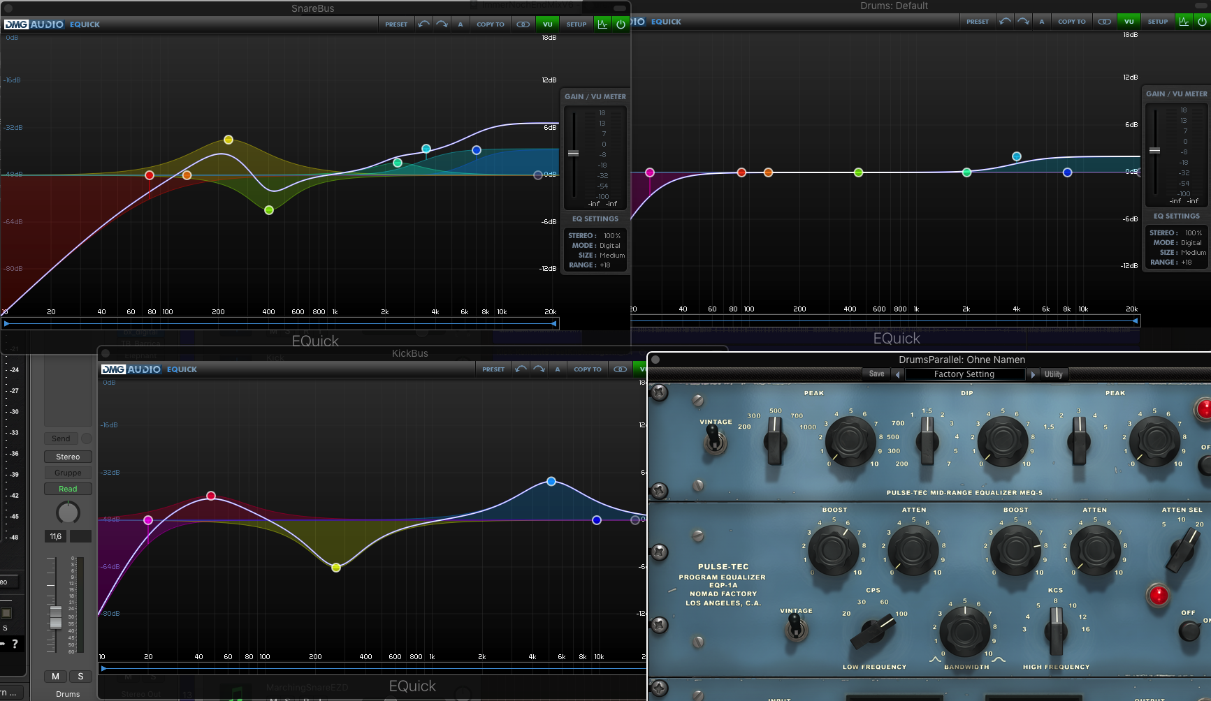Redo change in KickBus EQuick
This screenshot has height=701, width=1211.
pos(539,369)
